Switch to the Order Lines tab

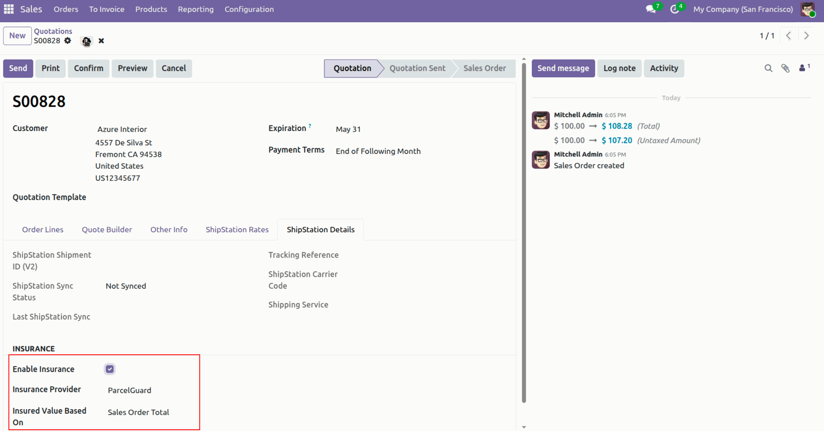pyautogui.click(x=43, y=230)
